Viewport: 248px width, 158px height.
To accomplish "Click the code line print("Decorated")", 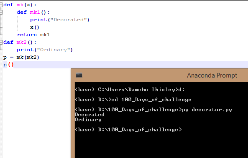I will [x=60, y=20].
